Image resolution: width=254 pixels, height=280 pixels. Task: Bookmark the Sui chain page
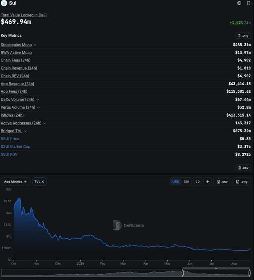tap(249, 3)
